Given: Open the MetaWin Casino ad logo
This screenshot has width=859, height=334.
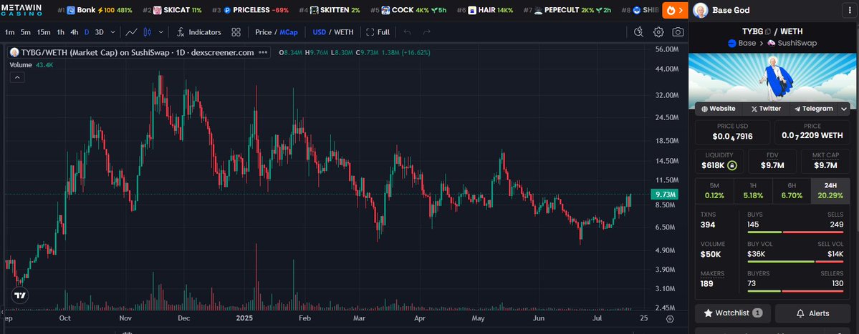Looking at the screenshot, I should 21,10.
